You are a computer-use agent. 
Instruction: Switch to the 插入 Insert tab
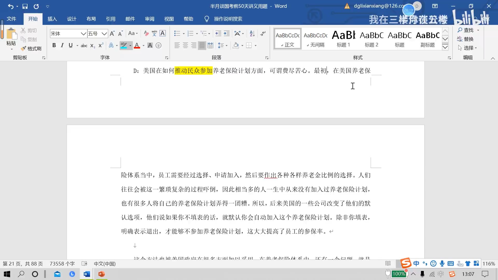click(52, 19)
